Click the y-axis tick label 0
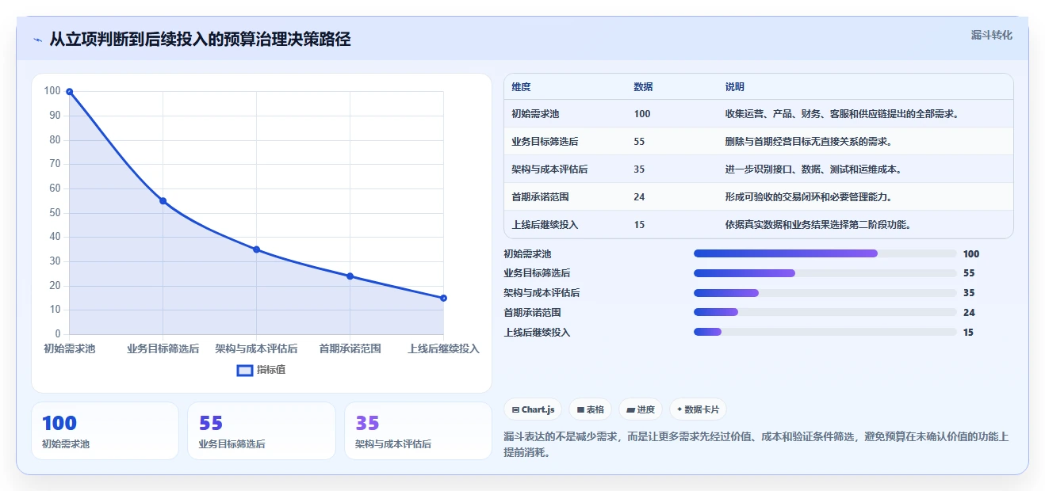 pos(58,334)
